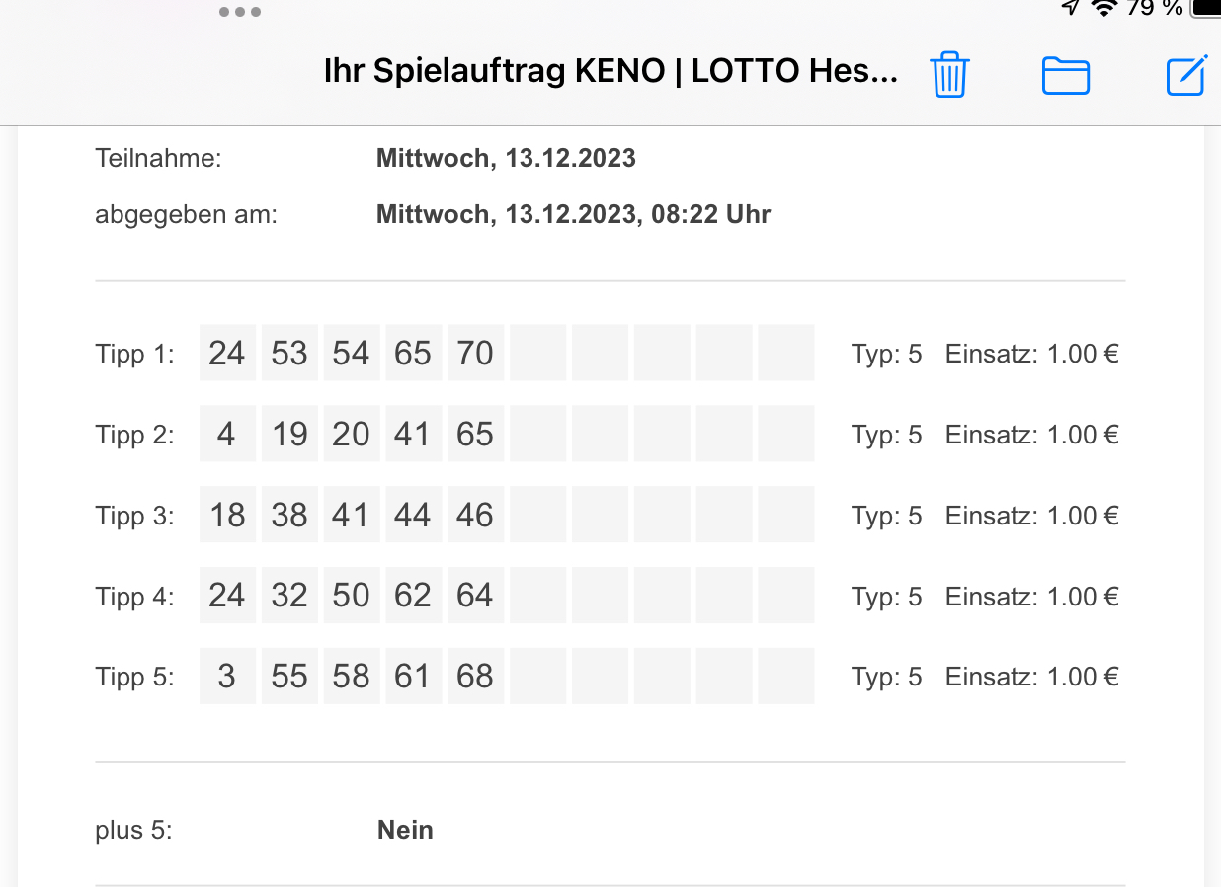The image size is (1221, 887).
Task: Tap the location arrow status icon
Action: 1071,8
